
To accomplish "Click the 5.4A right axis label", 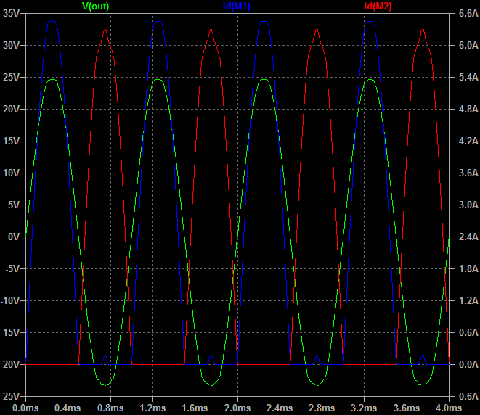I will click(x=468, y=77).
